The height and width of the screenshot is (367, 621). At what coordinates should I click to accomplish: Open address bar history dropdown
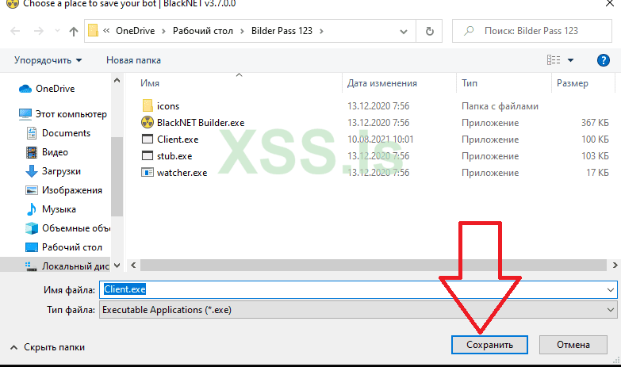pos(403,31)
